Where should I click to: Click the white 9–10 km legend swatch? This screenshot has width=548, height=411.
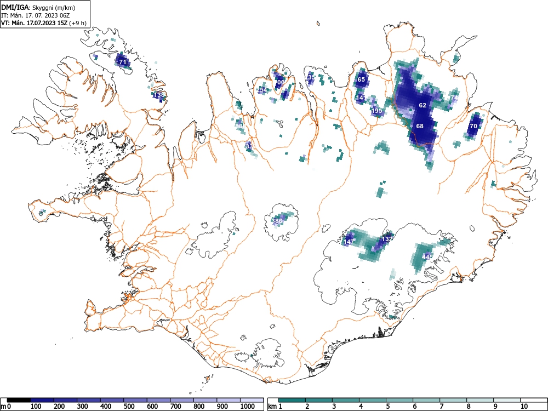coord(507,400)
